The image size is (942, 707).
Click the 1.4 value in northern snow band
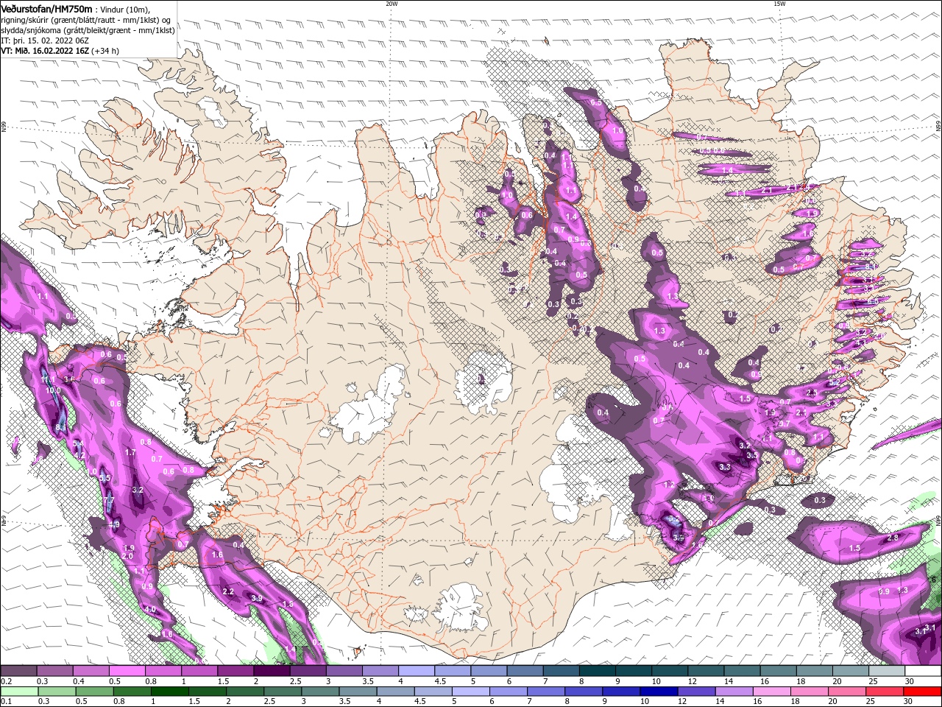[572, 217]
